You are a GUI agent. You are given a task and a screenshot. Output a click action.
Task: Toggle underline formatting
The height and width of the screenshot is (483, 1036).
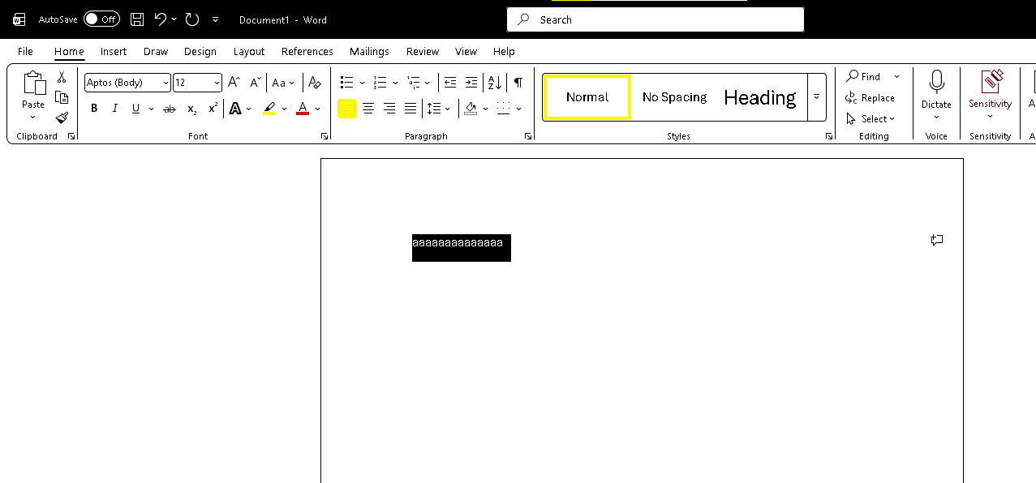pos(135,109)
